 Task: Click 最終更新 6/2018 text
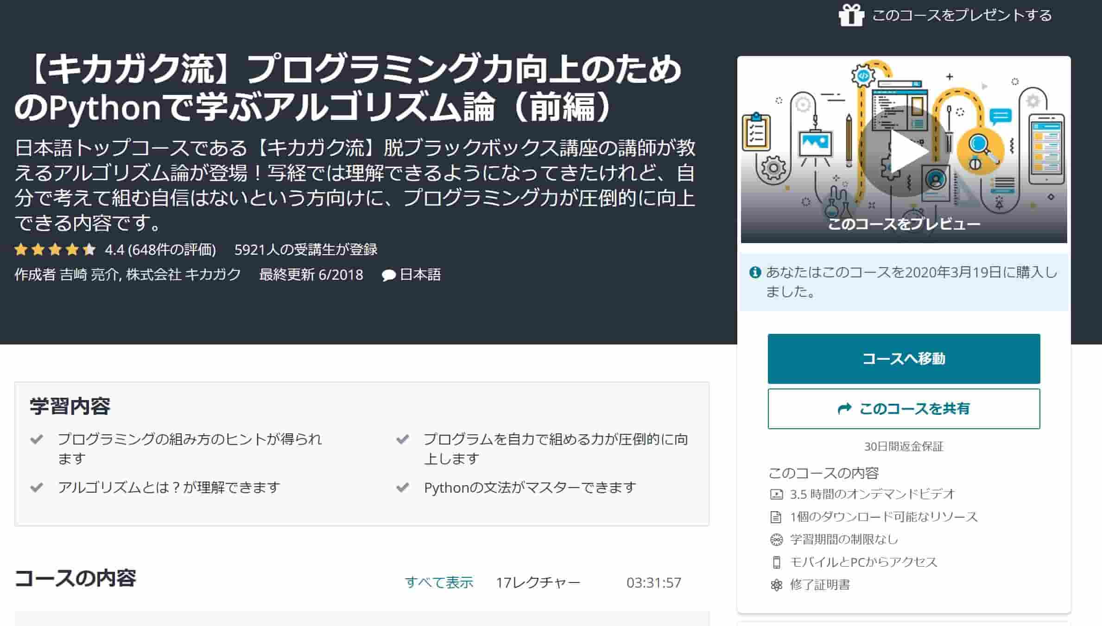pyautogui.click(x=311, y=275)
